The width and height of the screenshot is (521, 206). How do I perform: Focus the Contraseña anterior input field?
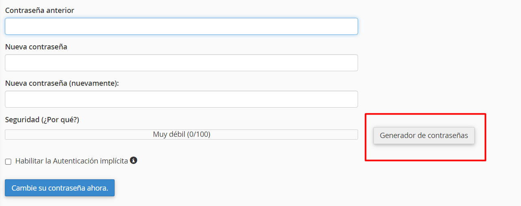click(181, 26)
